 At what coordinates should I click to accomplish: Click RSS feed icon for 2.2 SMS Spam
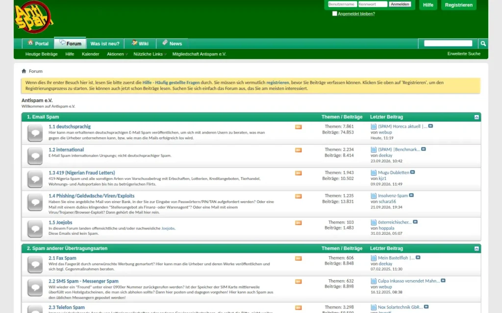coord(299,281)
